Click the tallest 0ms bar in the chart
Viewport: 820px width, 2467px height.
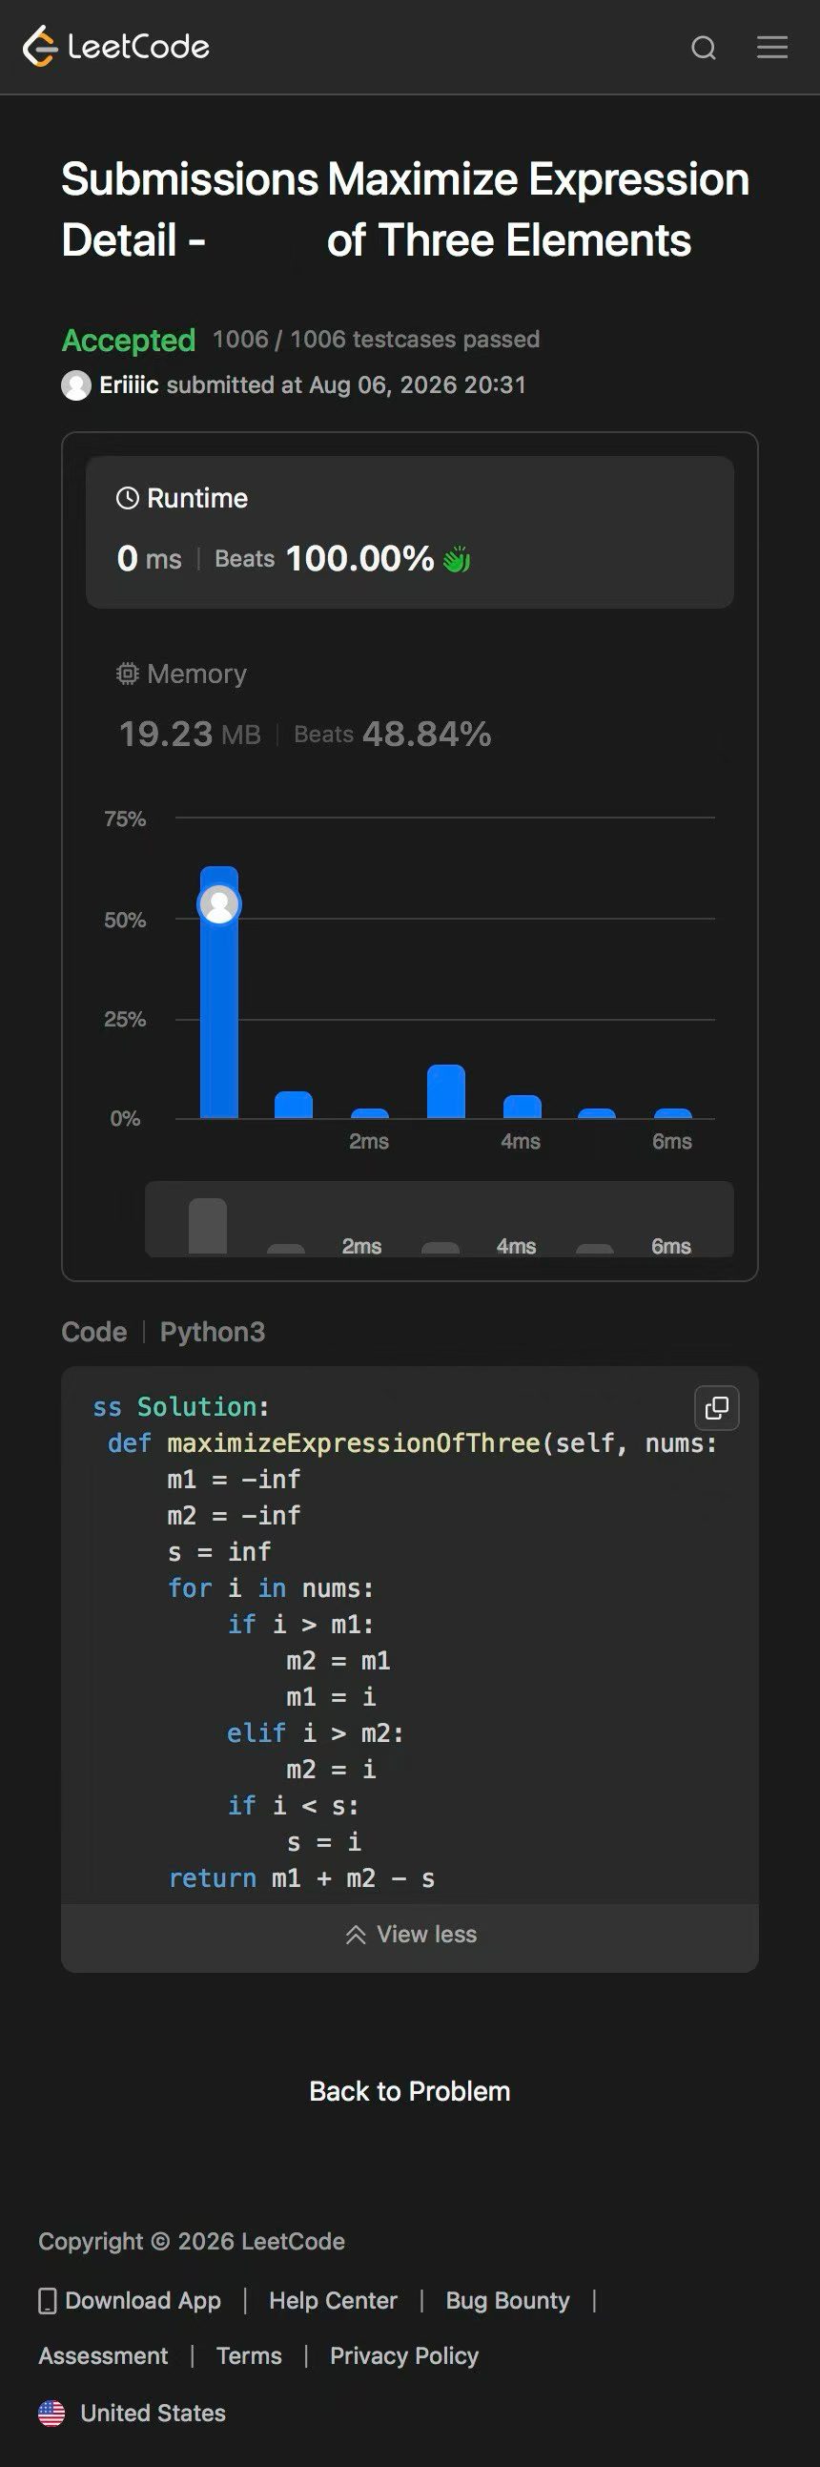[219, 992]
